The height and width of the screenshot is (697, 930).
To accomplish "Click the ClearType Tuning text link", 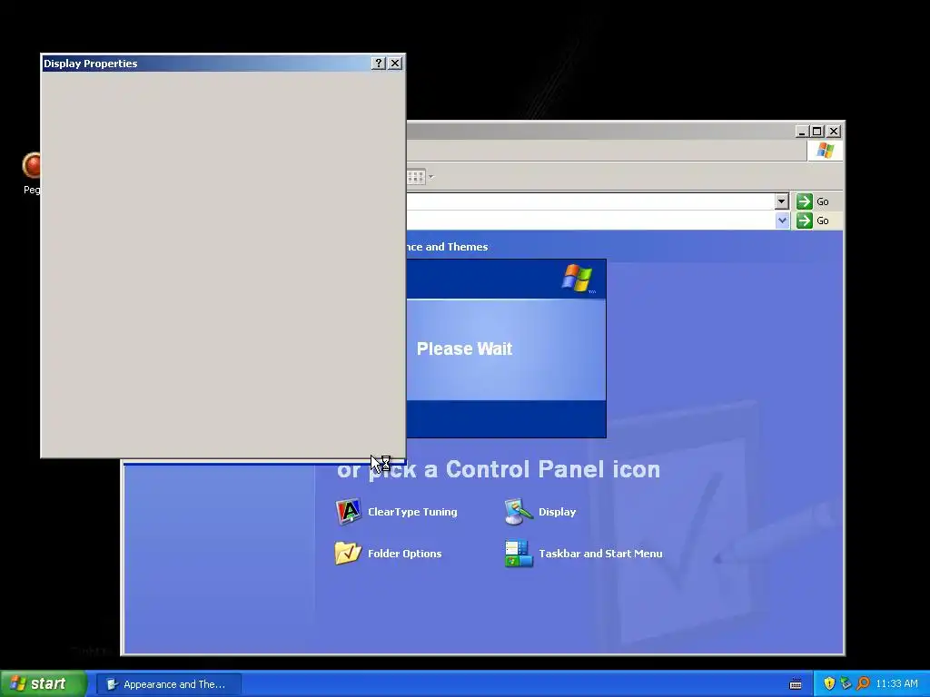I will pos(412,512).
